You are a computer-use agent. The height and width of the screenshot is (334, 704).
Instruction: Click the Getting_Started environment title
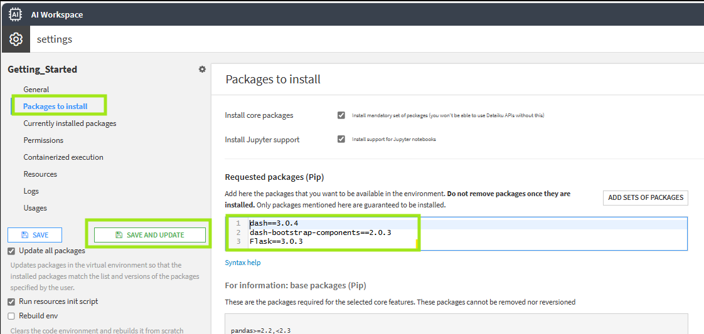coord(42,70)
